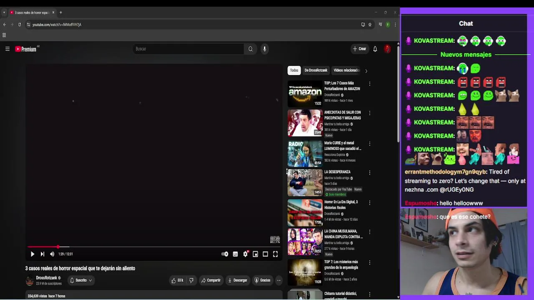Open Horror En La Era Digital thumbnail
This screenshot has width=534, height=300.
[305, 212]
